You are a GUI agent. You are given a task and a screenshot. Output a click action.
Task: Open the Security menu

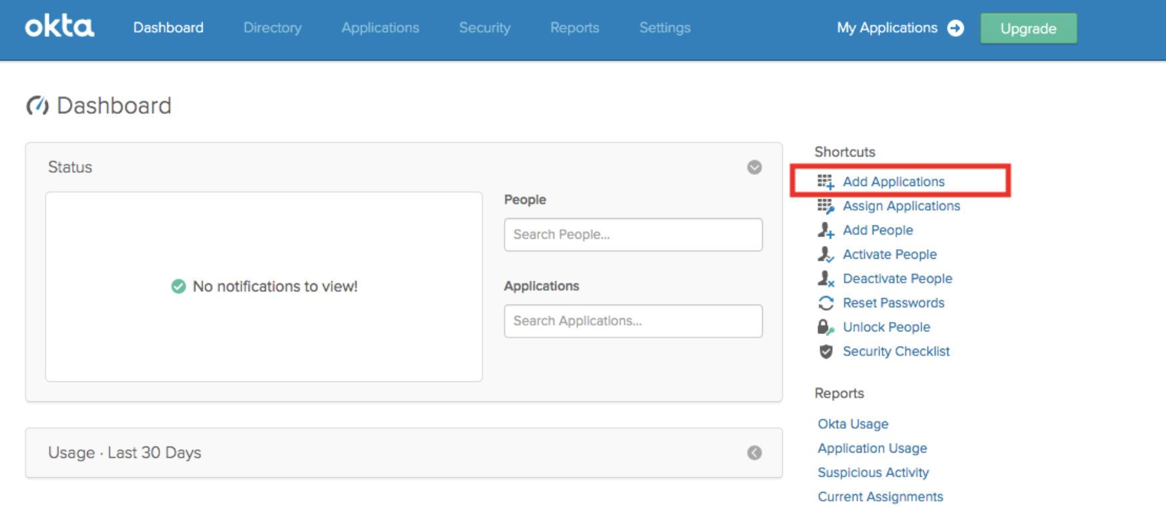click(x=484, y=28)
